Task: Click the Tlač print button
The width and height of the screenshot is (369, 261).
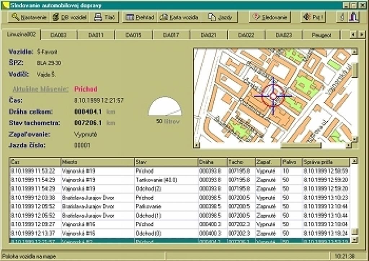Action: pos(104,17)
